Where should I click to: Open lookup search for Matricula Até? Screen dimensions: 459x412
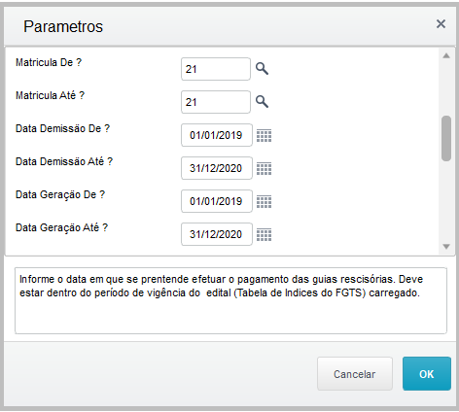[262, 102]
